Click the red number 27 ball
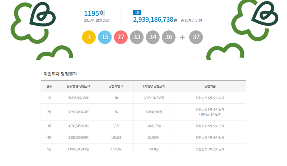 coord(121,37)
